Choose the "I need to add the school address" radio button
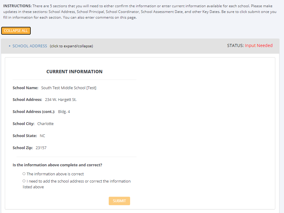 [24, 181]
